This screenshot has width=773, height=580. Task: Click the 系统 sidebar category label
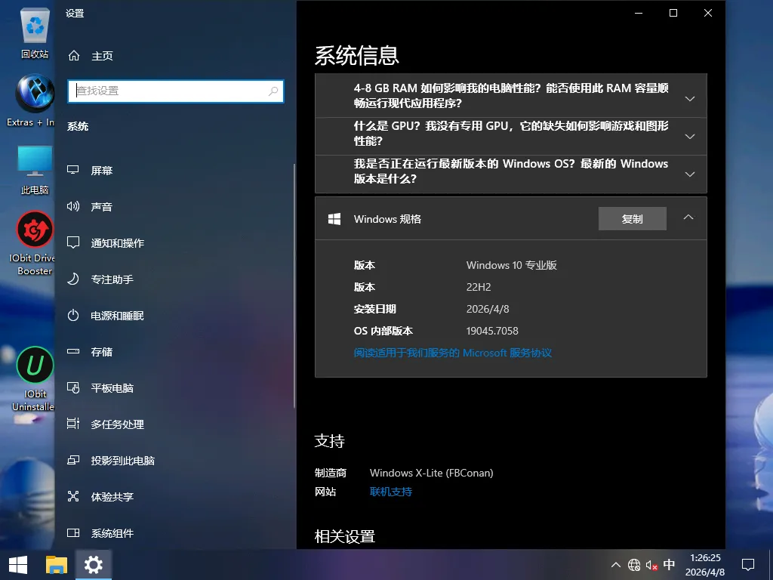tap(78, 126)
